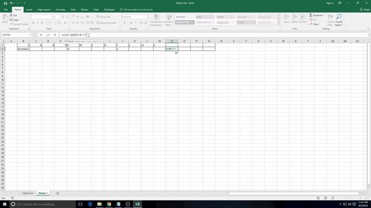
Task: Click in the formula bar input
Action: (213, 35)
